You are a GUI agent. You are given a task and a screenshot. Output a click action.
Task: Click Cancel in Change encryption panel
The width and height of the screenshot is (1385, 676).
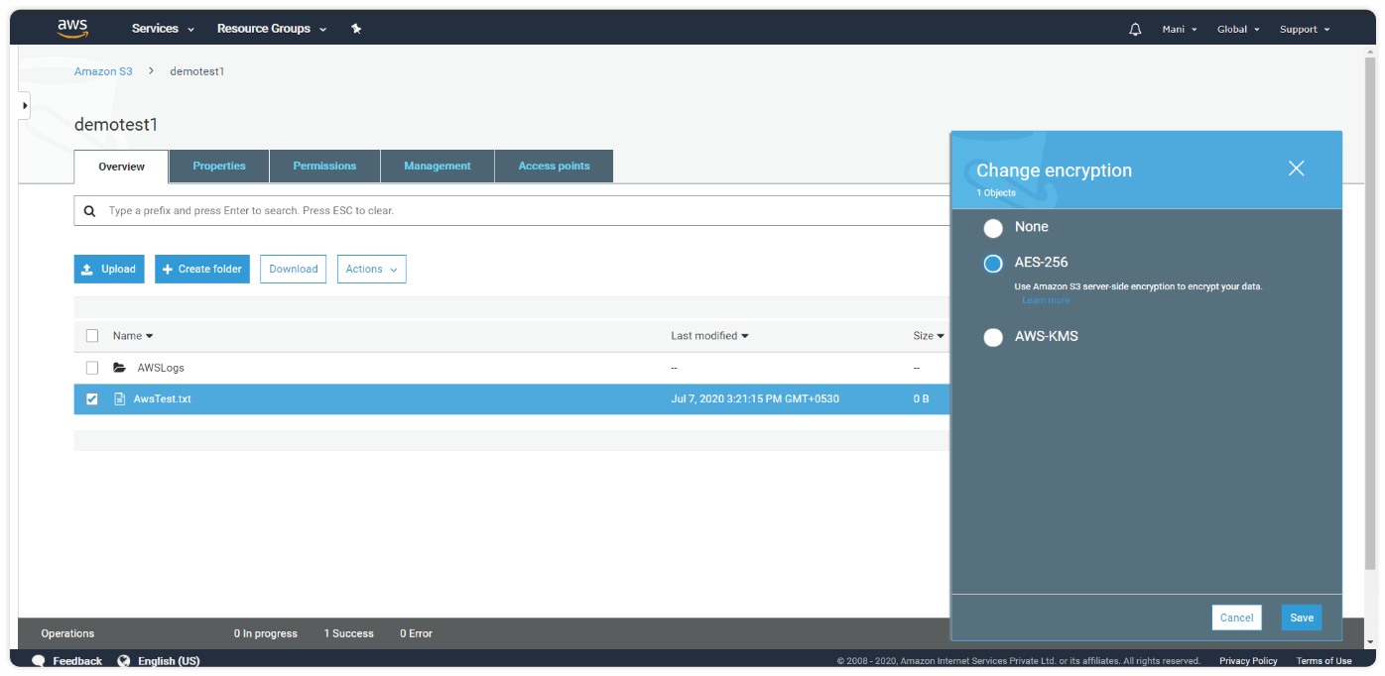(x=1236, y=618)
